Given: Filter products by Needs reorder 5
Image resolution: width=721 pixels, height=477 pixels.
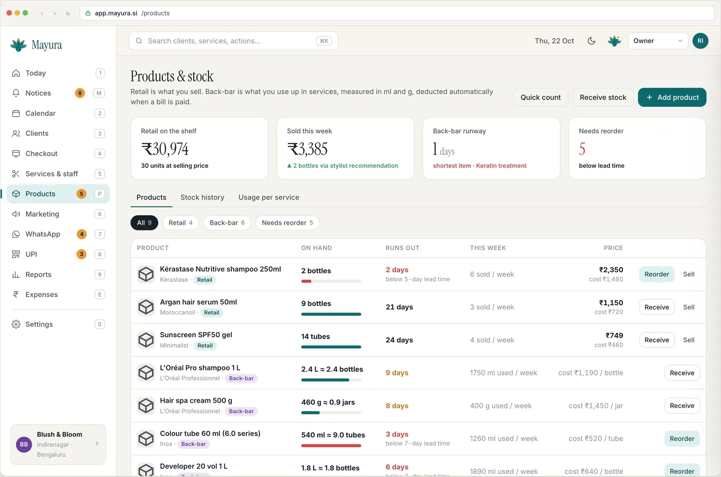Looking at the screenshot, I should point(287,223).
